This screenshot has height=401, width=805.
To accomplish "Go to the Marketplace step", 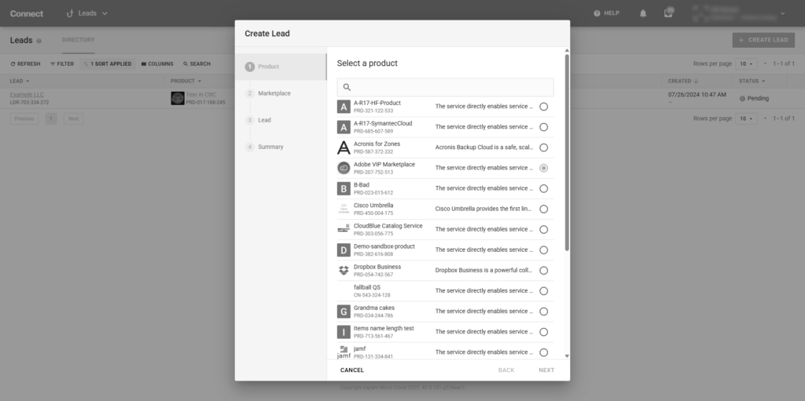I will [x=274, y=93].
